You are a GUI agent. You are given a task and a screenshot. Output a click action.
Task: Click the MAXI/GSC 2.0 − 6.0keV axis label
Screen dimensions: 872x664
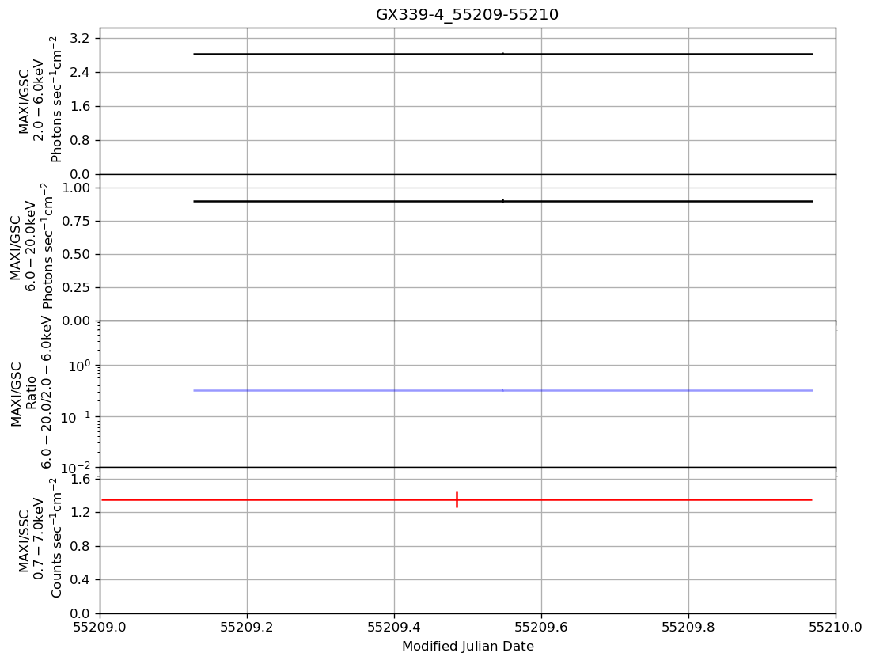click(x=40, y=100)
